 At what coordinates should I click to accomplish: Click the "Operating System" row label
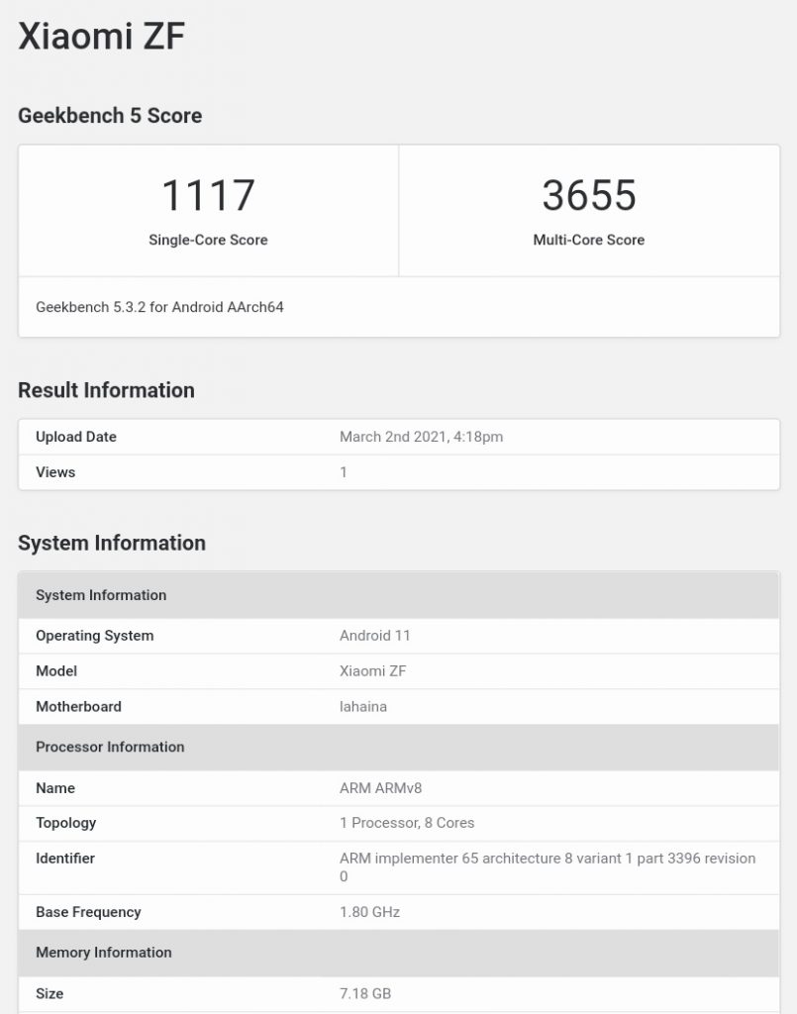click(95, 636)
